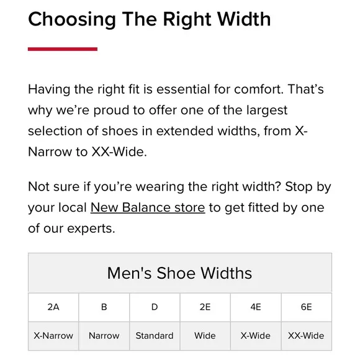Click the XX-Wide label cell
Screen dimensions: 360x360
(307, 336)
